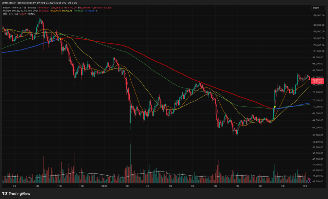328x199 pixels.
Task: Select the yellow crossover marker near the 110,000 level
Action: pyautogui.click(x=60, y=39)
